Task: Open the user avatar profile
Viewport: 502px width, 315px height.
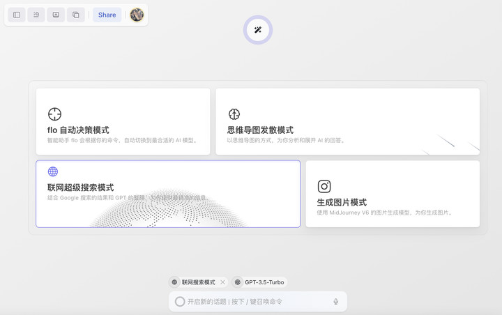Action: (x=137, y=15)
